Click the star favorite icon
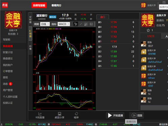Screen dimensions: 168x126 (148, 30)
